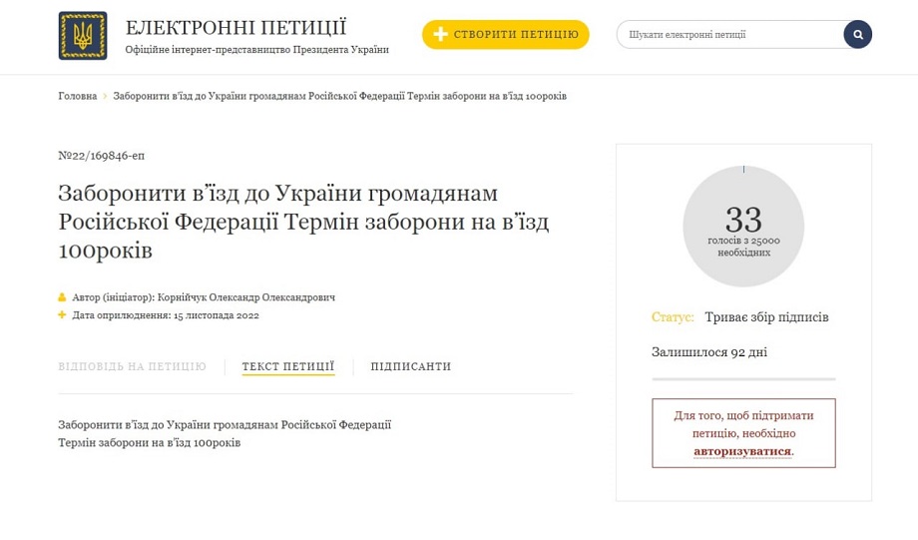Click the breadcrumb chevron after Головна
Viewport: 918px width, 540px height.
pyautogui.click(x=105, y=96)
